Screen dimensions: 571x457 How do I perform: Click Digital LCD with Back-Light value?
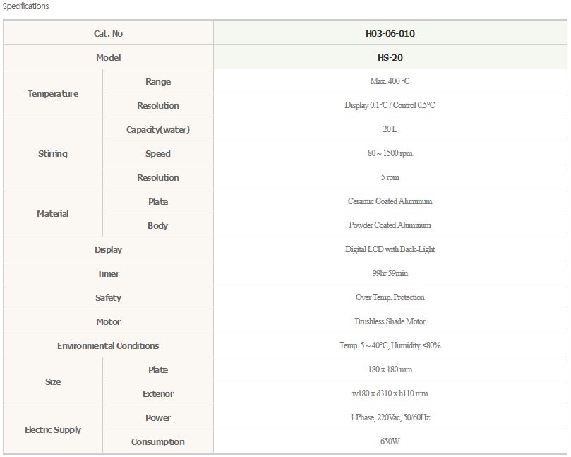[390, 249]
